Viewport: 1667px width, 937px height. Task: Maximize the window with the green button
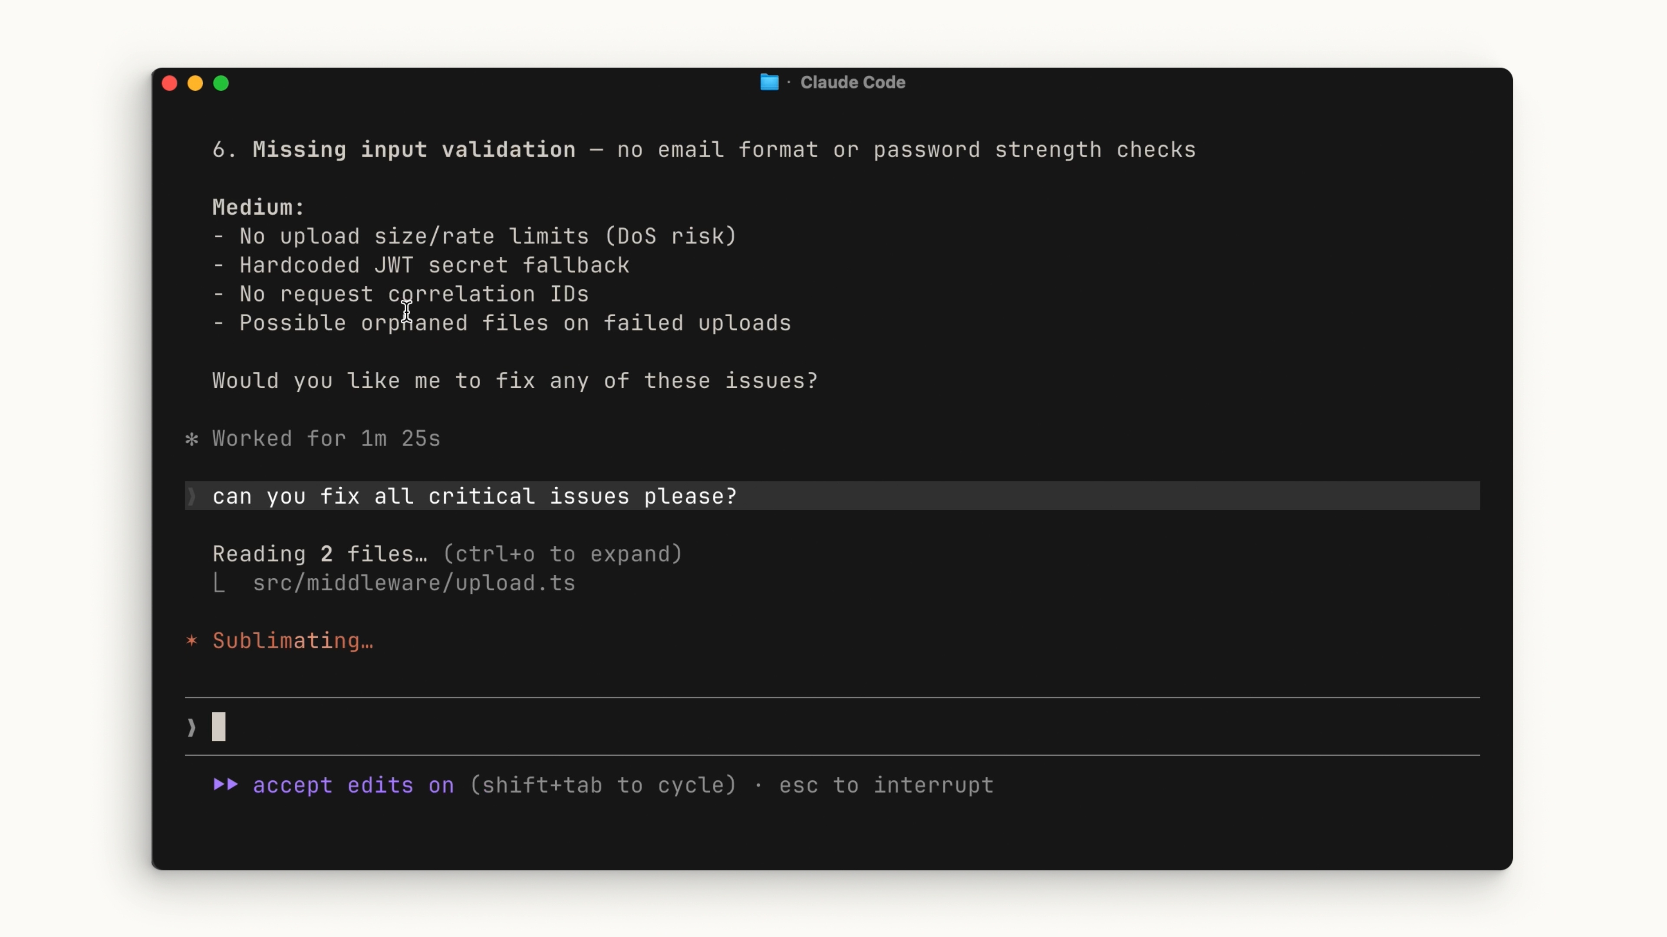tap(221, 83)
